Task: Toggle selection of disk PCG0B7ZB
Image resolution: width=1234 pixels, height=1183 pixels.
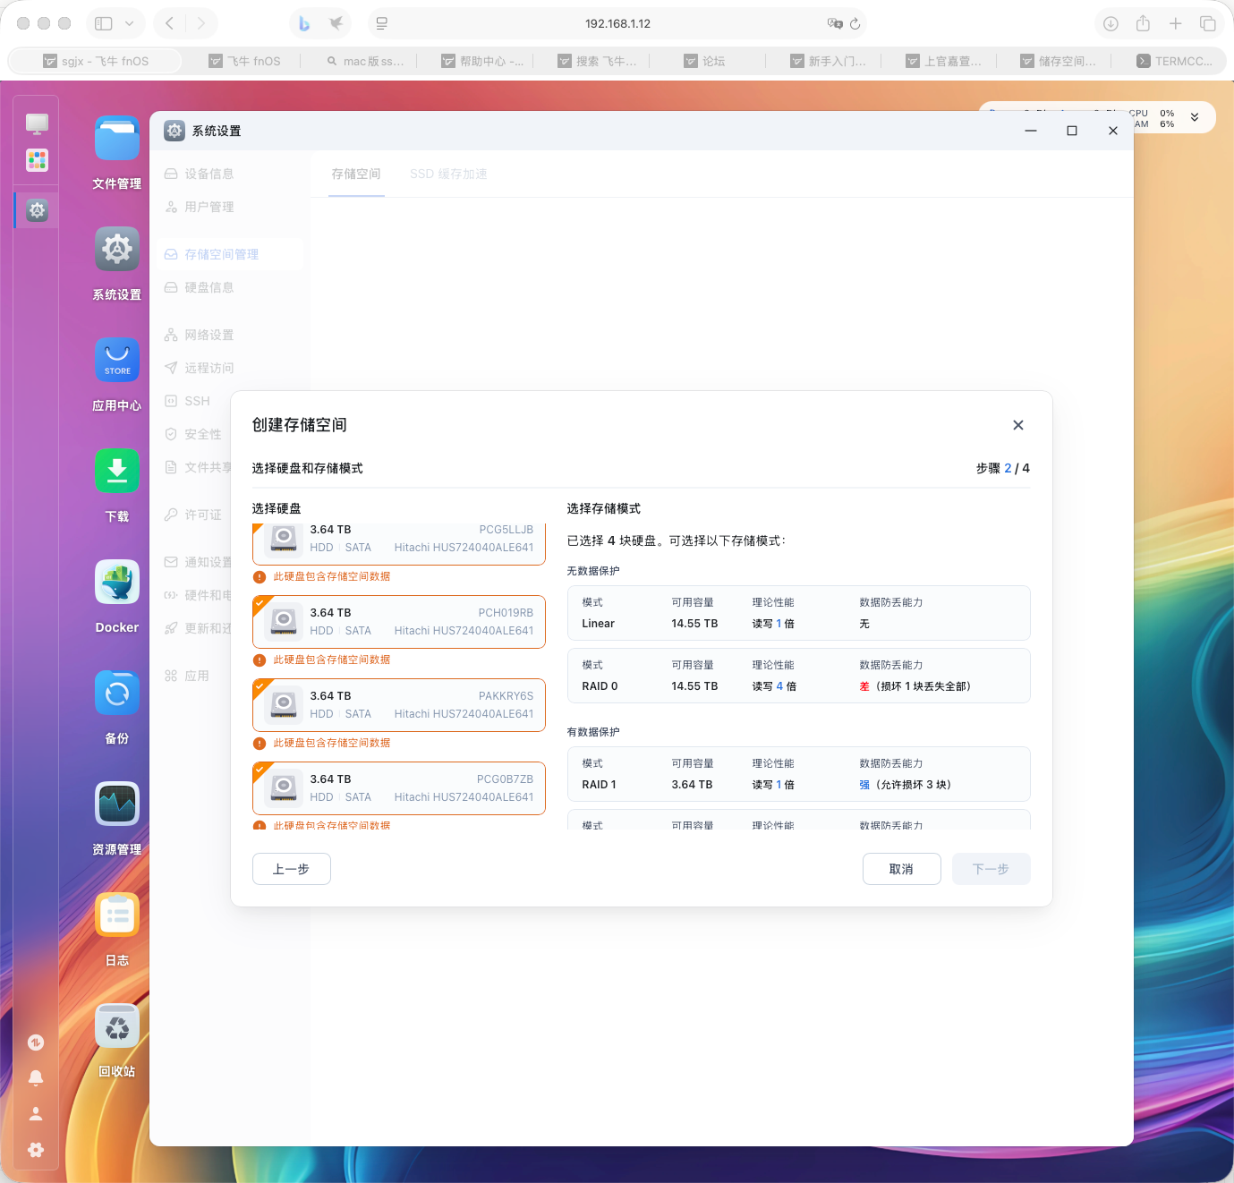Action: [x=399, y=788]
